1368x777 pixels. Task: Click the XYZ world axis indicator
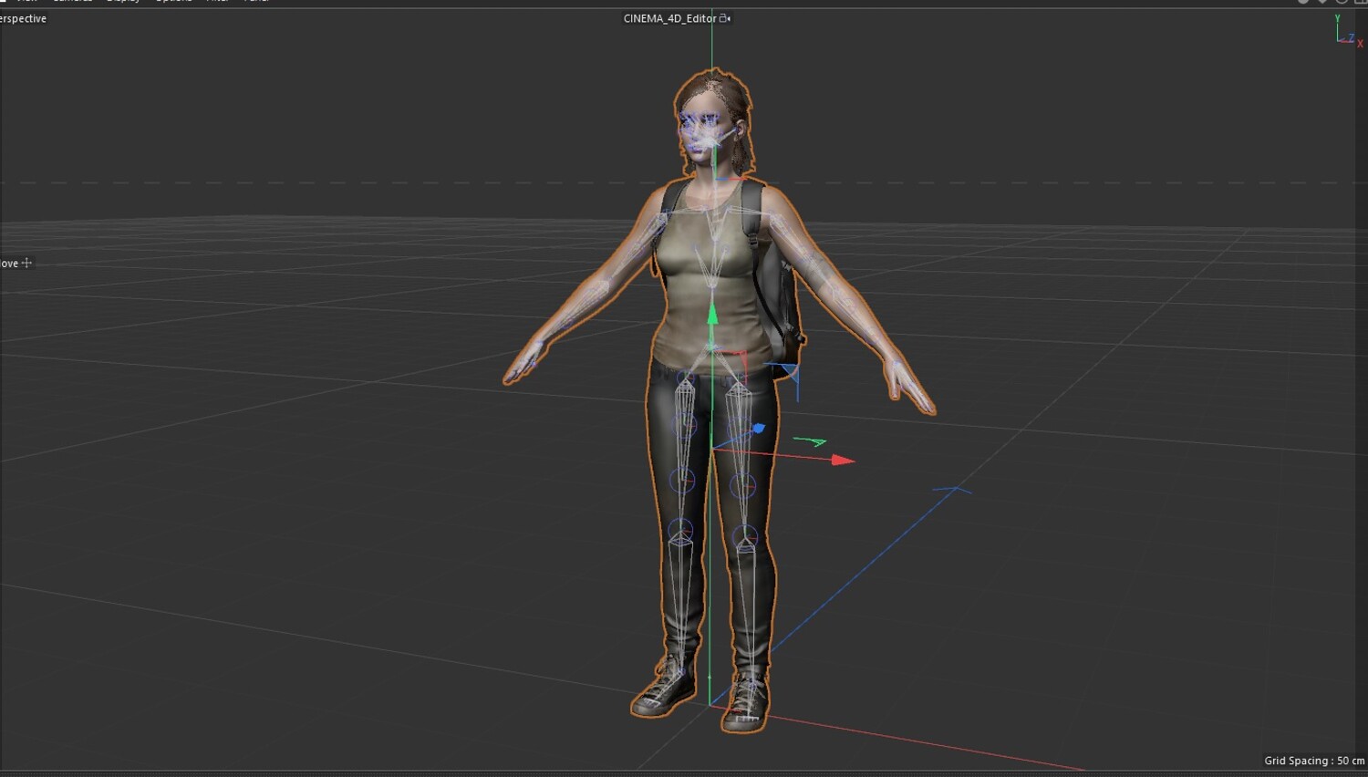coord(1347,31)
